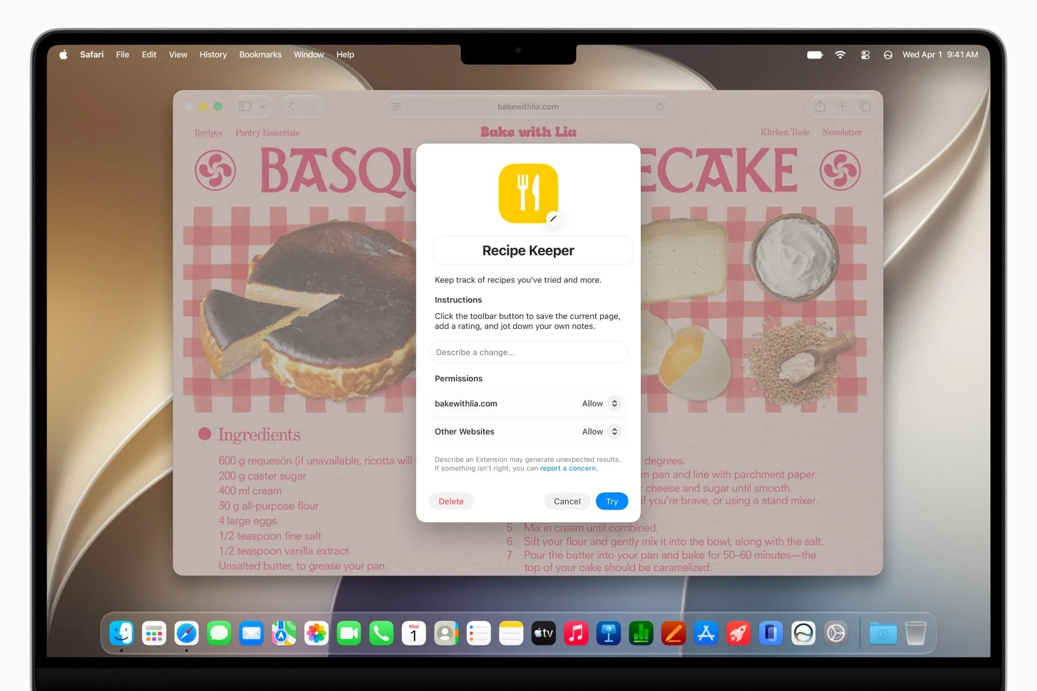
Task: Open the Trash in the Dock
Action: tap(915, 633)
